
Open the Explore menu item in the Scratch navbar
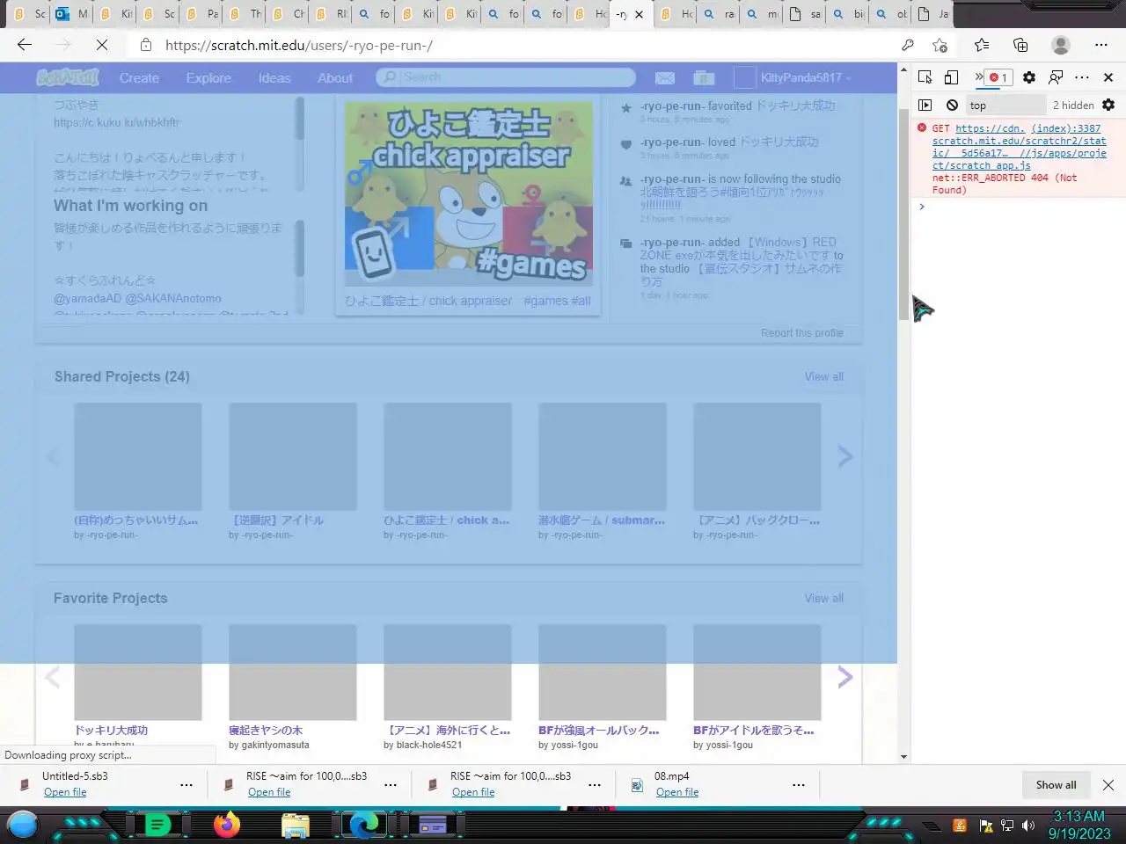208,78
